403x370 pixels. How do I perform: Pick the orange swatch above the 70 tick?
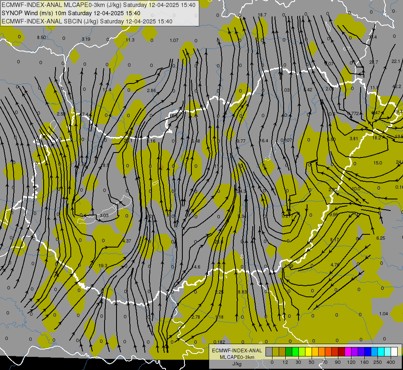click(322, 352)
